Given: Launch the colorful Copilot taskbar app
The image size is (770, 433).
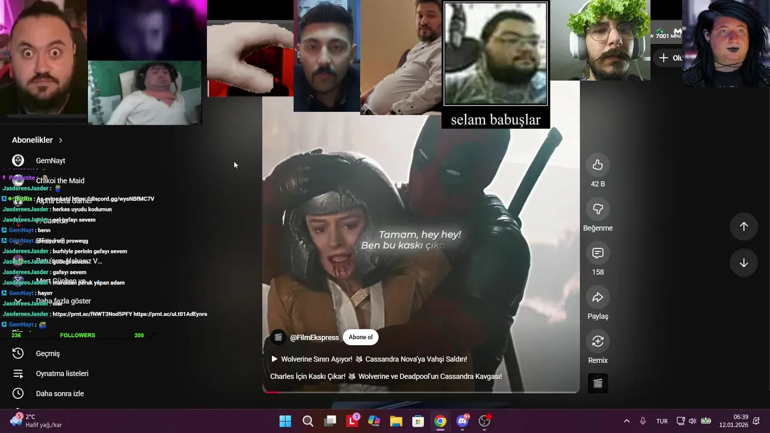Looking at the screenshot, I should click(374, 421).
